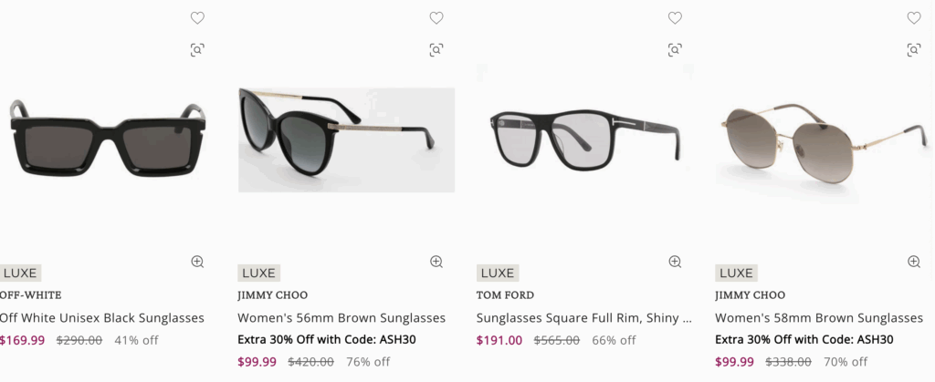Quick view the Tom Ford square sunglasses
Viewport: 935px width, 382px height.
pos(676,262)
